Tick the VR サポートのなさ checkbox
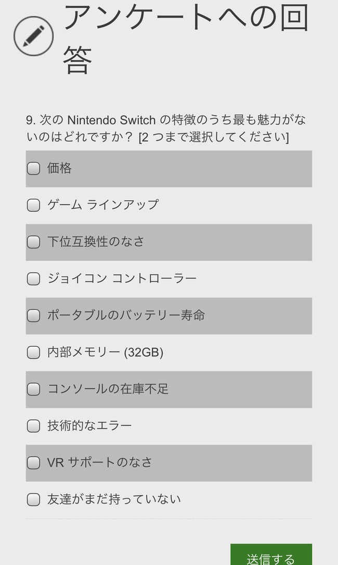The image size is (338, 565). (33, 462)
